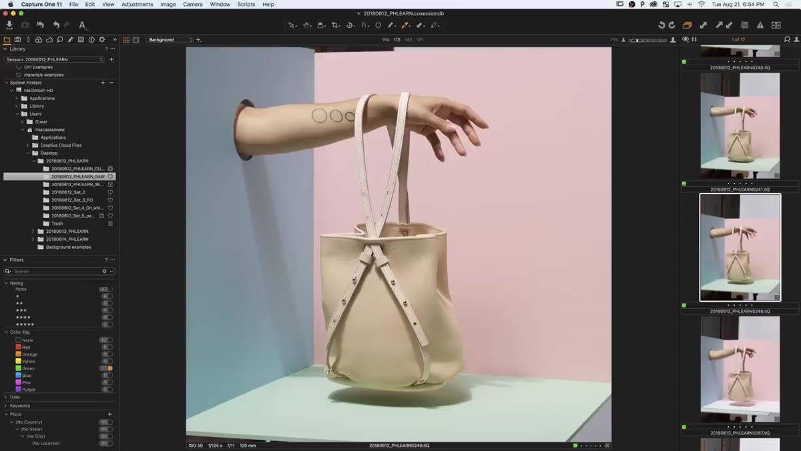The image size is (801, 451).
Task: Select the Apply adjustments arrow tool
Action: pos(421,25)
